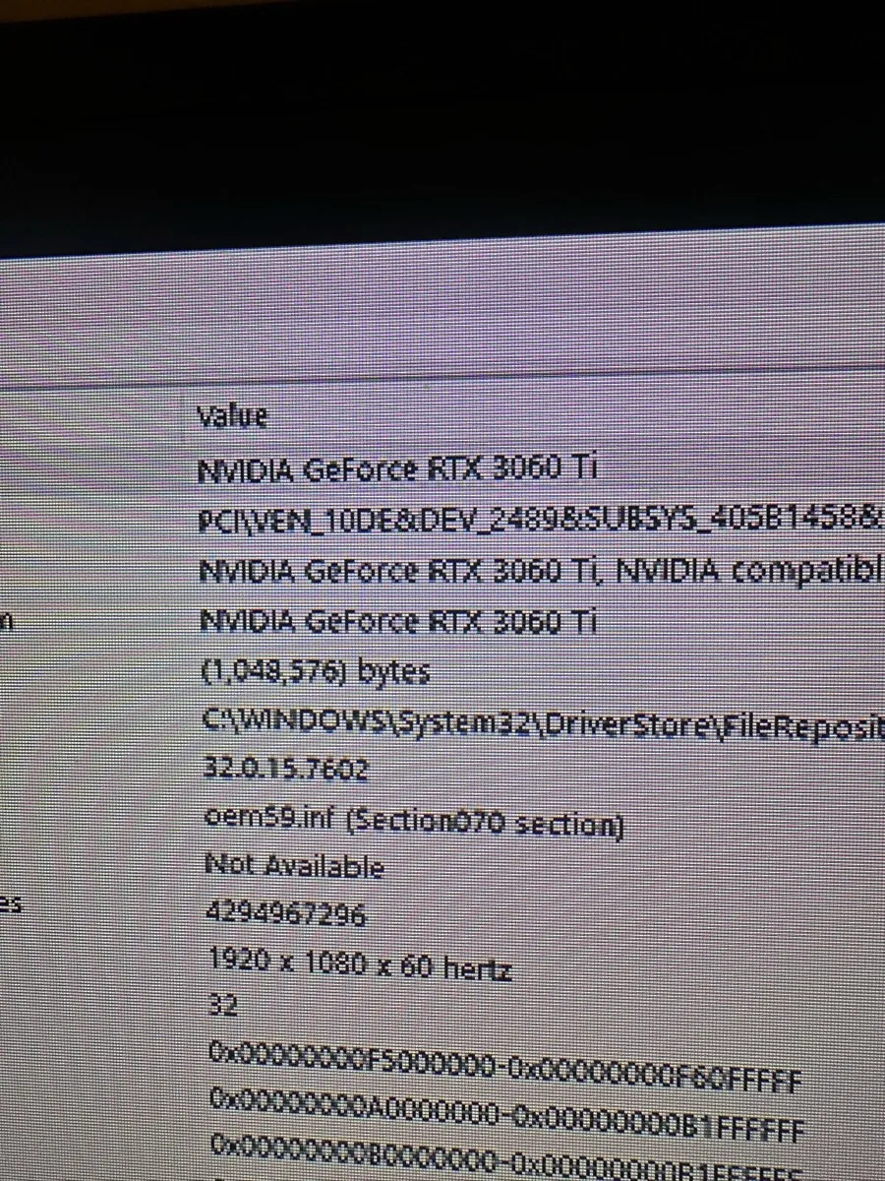Select the (1,048,576) bytes value

(x=315, y=672)
